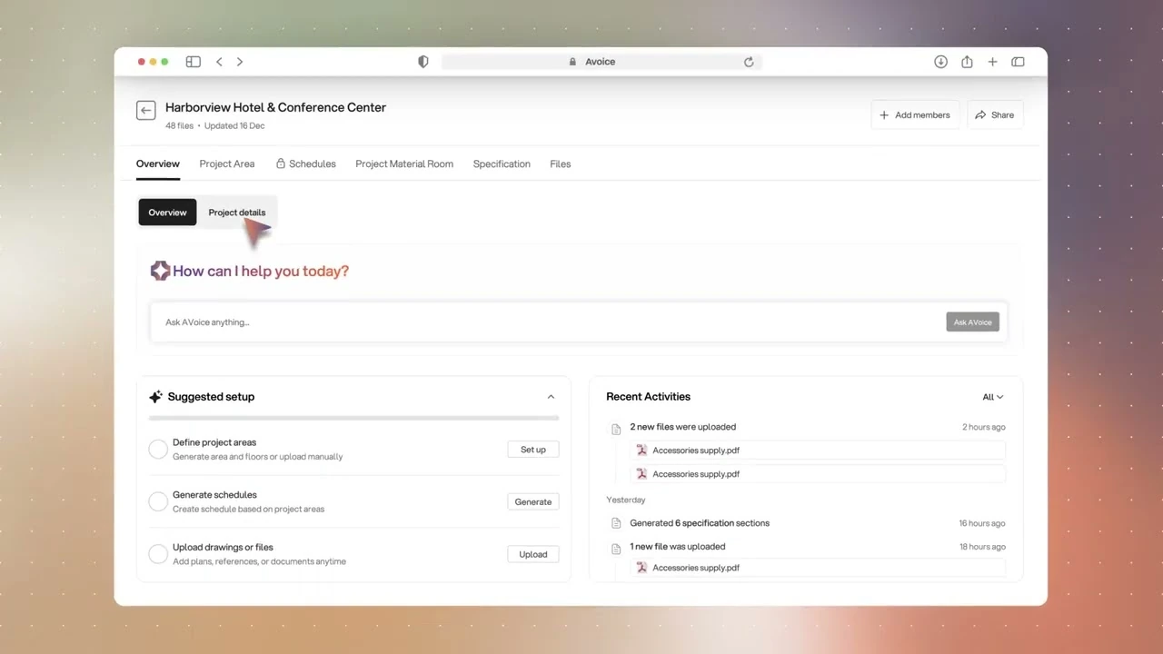Screen dimensions: 1163x654
Task: Click the document icon beside 1 new file uploaded
Action: [x=616, y=548]
